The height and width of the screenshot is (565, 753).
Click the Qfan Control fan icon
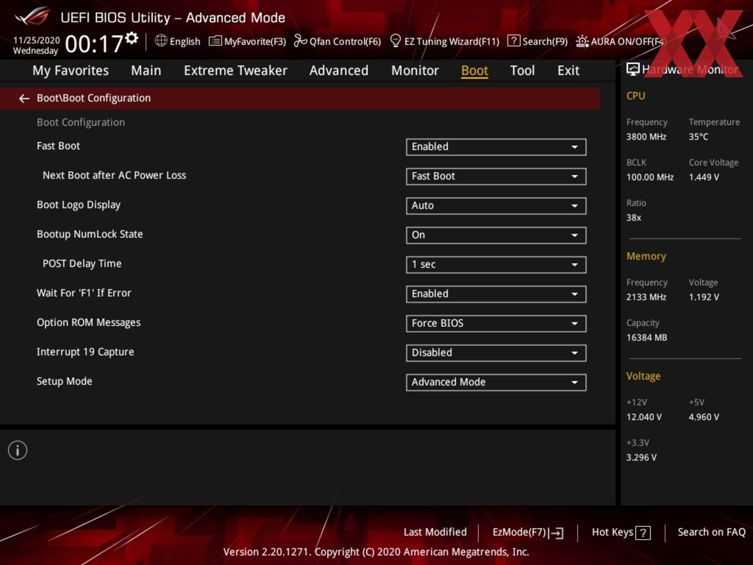(300, 40)
